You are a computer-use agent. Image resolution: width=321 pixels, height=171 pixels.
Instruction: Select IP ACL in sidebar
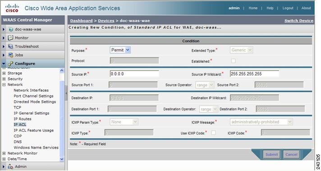(20, 124)
